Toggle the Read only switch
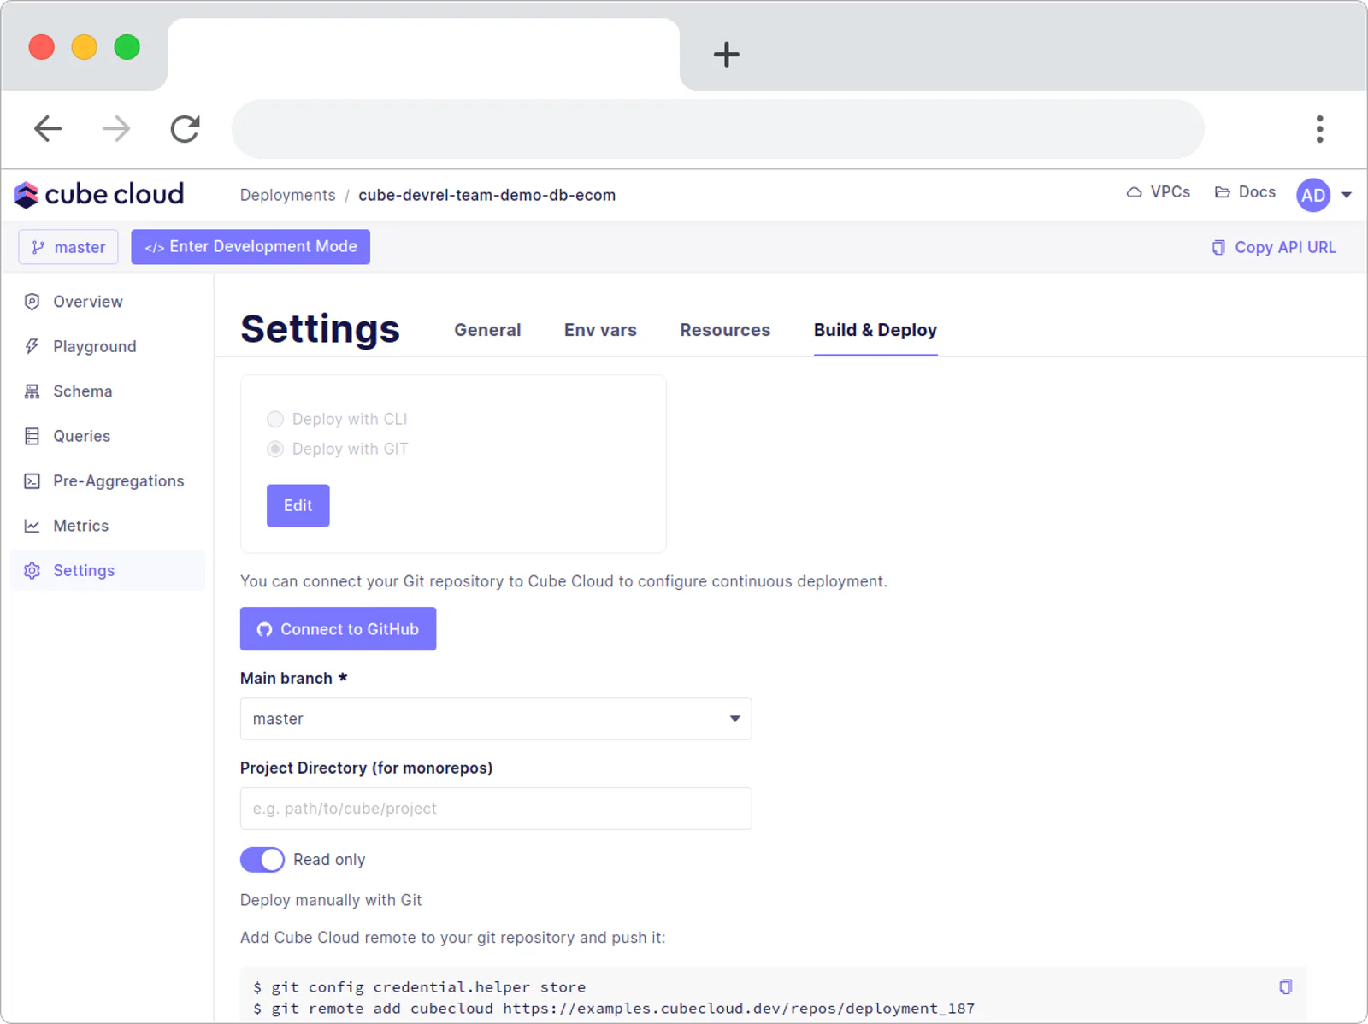Image resolution: width=1368 pixels, height=1024 pixels. click(262, 860)
